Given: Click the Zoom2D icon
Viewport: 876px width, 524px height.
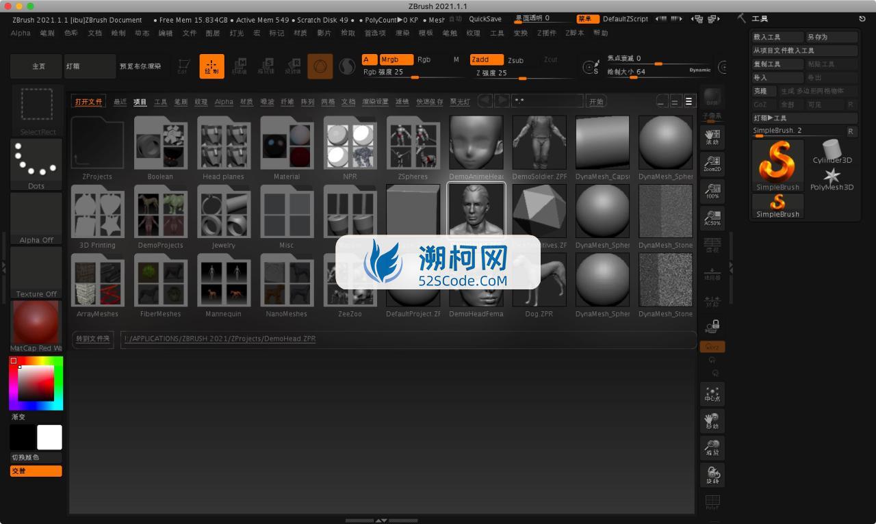Looking at the screenshot, I should (x=712, y=163).
